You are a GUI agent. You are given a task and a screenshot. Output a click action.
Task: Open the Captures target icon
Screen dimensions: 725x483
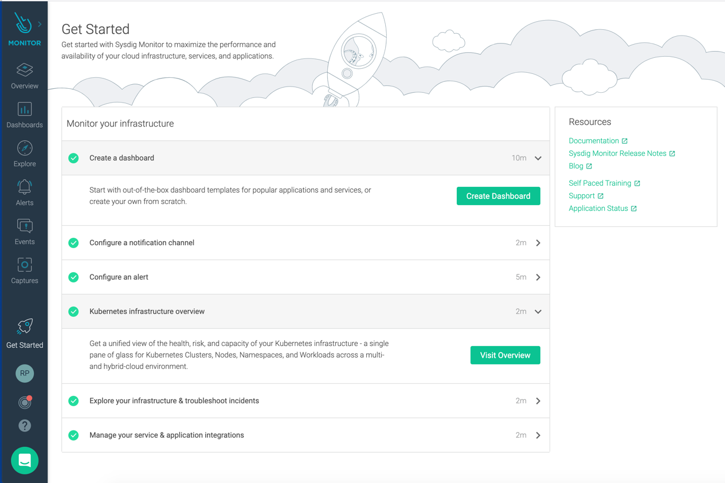[25, 265]
